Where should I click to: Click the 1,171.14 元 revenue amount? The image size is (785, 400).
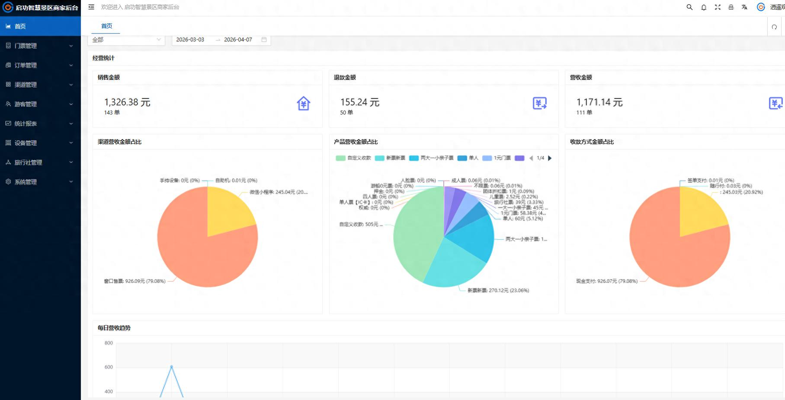pos(599,102)
